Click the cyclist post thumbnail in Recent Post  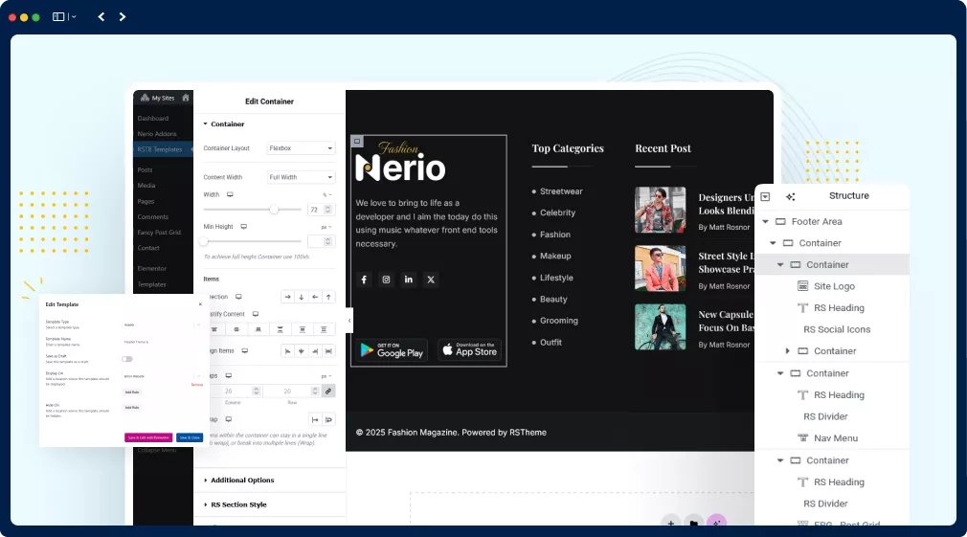(660, 326)
